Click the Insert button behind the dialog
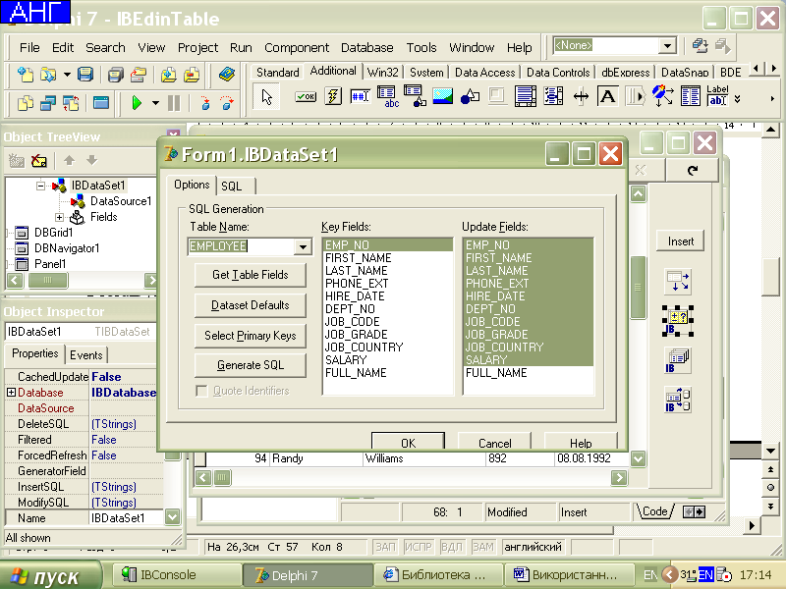Image resolution: width=786 pixels, height=589 pixels. tap(680, 241)
